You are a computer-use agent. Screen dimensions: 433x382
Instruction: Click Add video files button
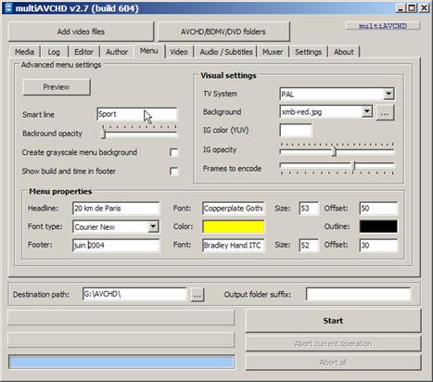[81, 32]
